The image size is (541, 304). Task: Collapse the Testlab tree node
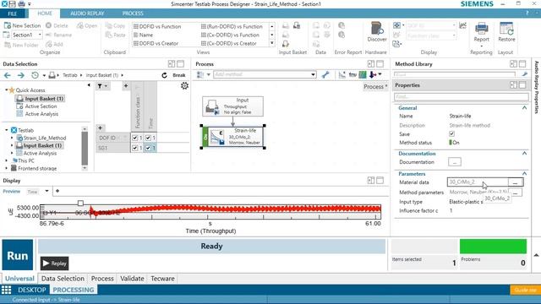[7, 130]
